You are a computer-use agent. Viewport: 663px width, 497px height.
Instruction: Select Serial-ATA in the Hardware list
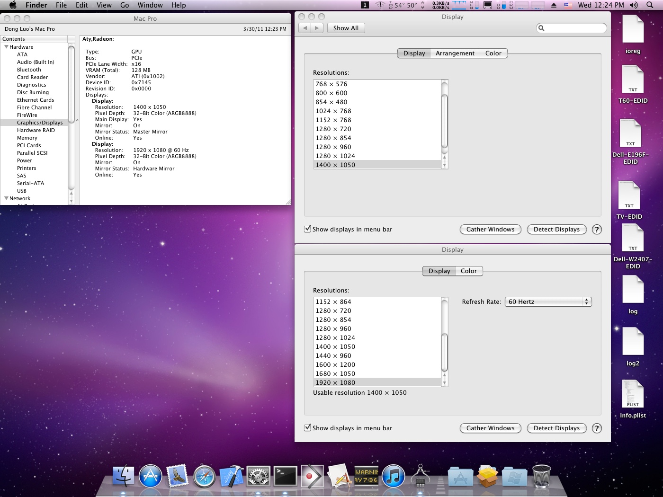(34, 183)
